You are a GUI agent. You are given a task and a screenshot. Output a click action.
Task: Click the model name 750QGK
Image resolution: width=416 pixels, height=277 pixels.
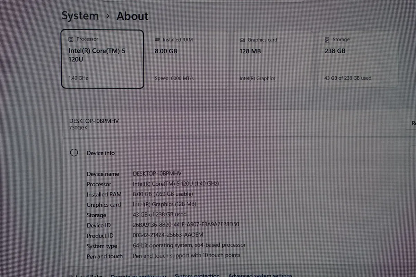(x=79, y=128)
